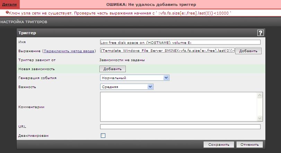Image resolution: width=281 pixels, height=153 pixels.
Task: Cancel the trigger with Отменить
Action: (249, 145)
